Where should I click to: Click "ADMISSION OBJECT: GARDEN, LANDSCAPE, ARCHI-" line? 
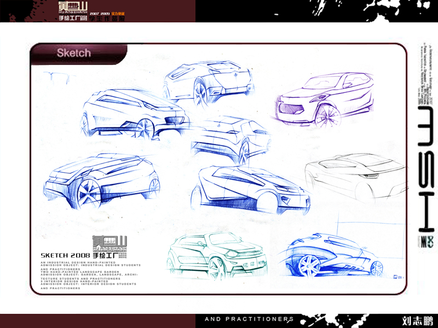pyautogui.click(x=89, y=274)
